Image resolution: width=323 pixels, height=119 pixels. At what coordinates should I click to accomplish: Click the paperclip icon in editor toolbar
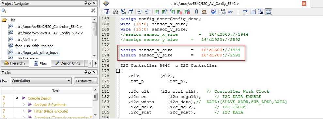[196, 12]
